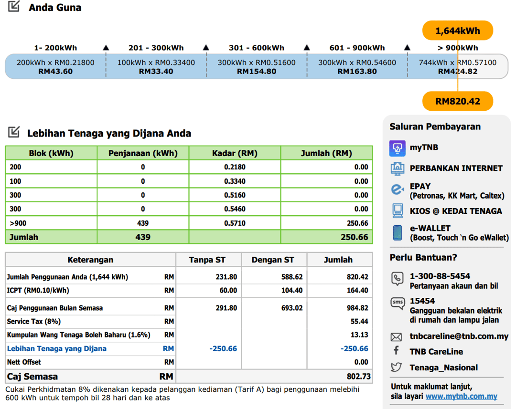The image size is (516, 409).
Task: Click the orange RM820.42 total badge
Action: pos(458,101)
